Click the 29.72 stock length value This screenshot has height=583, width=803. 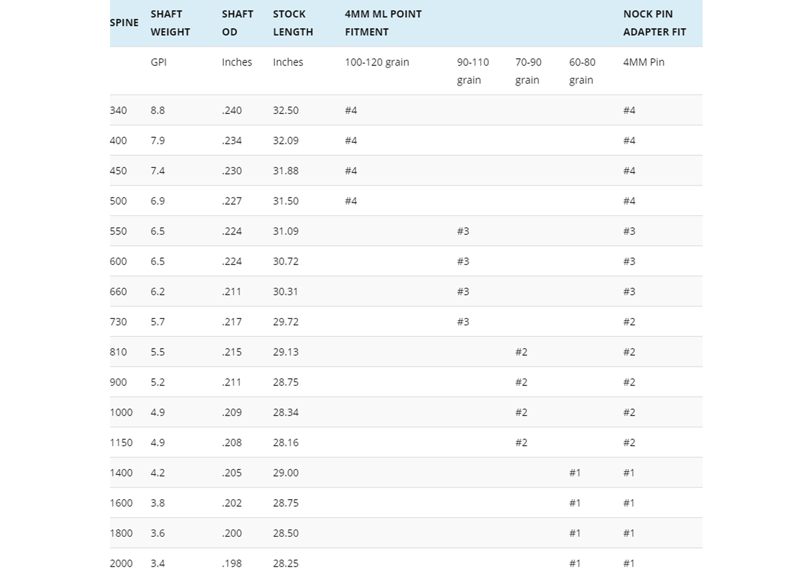pos(286,322)
